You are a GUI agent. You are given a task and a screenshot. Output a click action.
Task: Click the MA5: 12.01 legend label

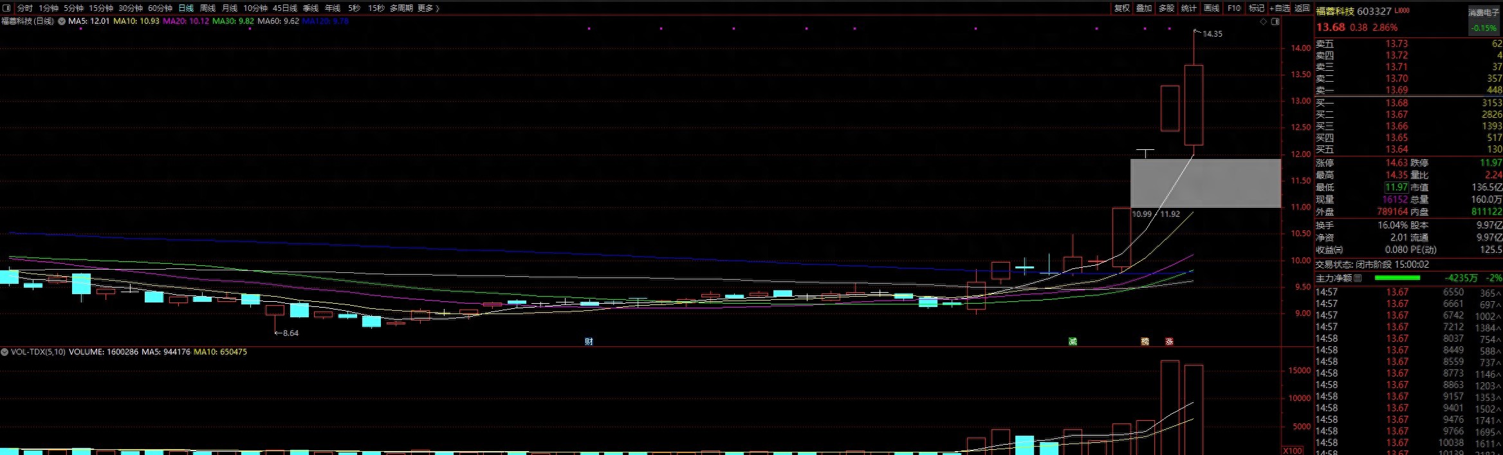click(x=89, y=21)
